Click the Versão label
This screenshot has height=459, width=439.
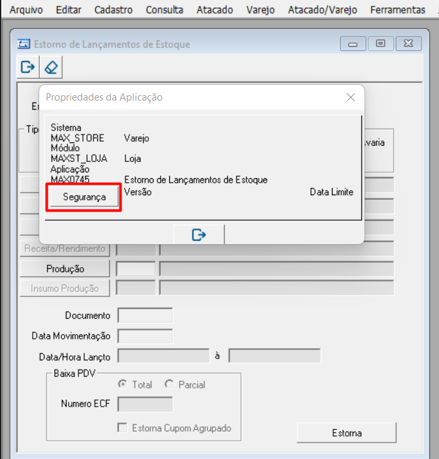138,192
